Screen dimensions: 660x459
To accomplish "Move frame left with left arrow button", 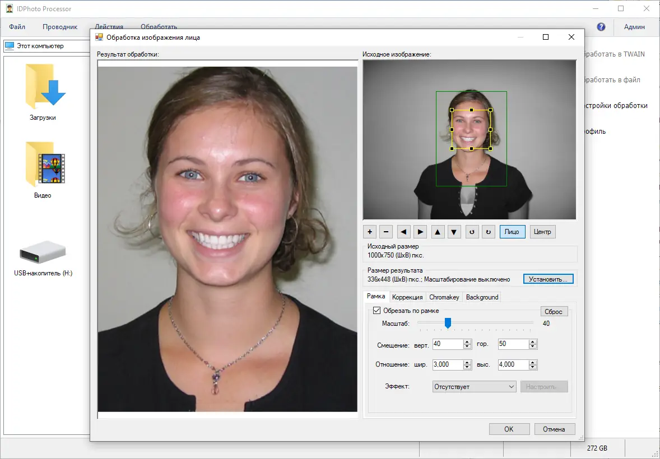I will 403,232.
